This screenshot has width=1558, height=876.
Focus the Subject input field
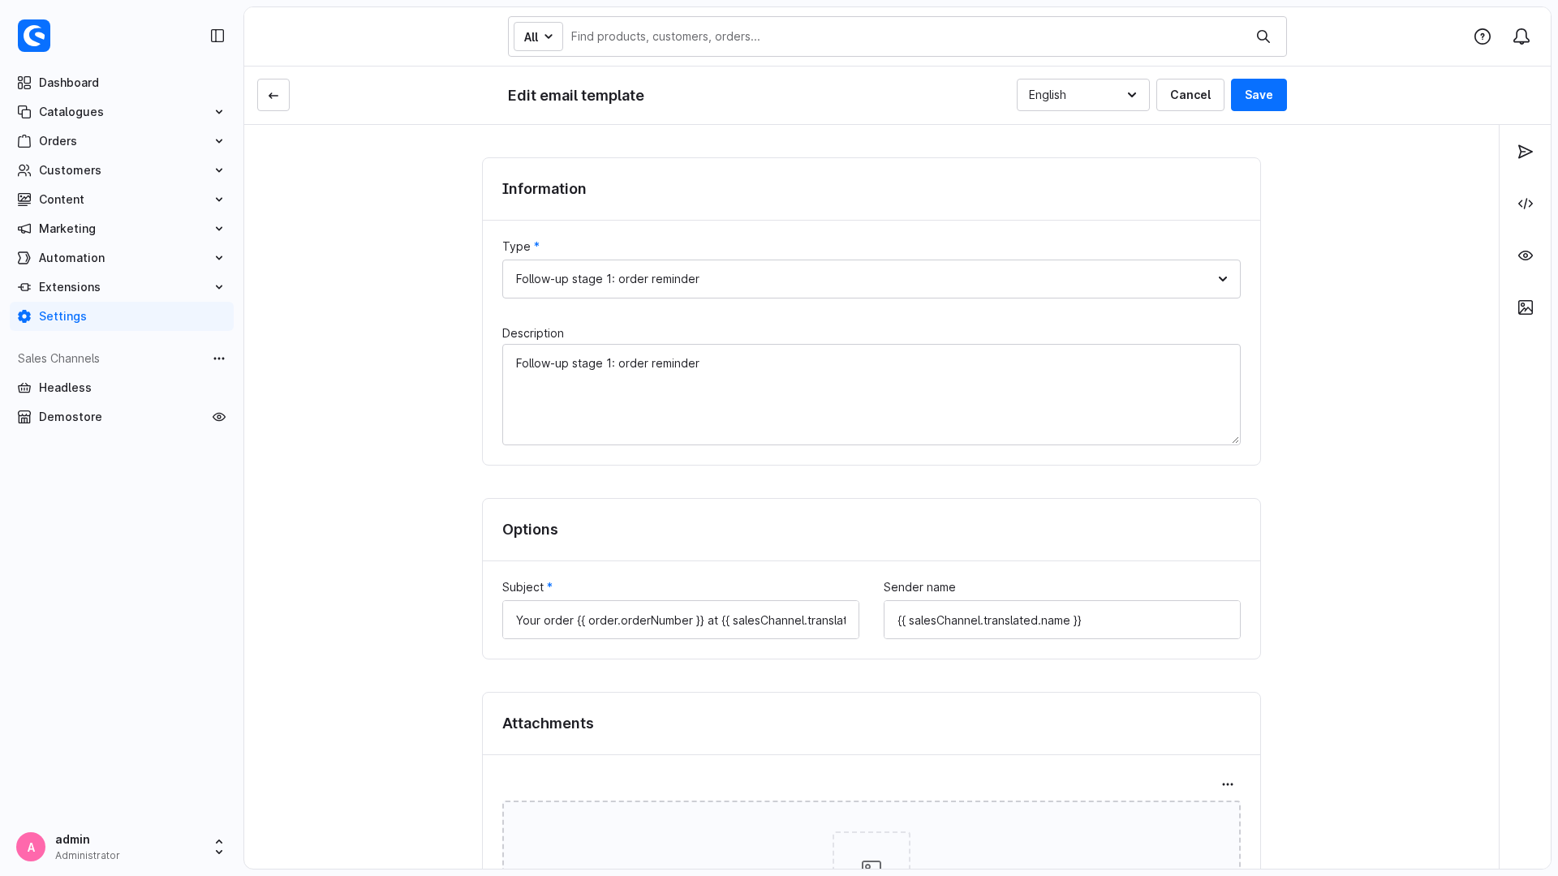[x=680, y=620]
